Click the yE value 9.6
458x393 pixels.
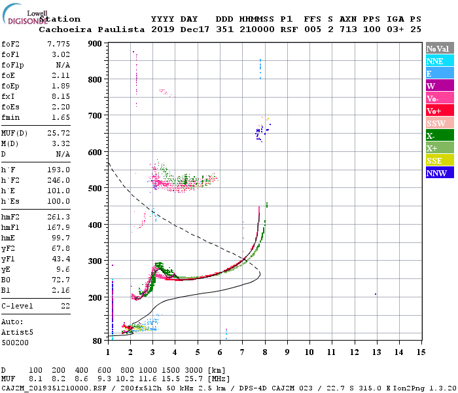(63, 270)
